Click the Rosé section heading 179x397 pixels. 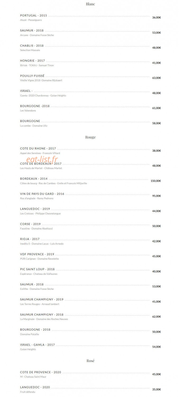[x=90, y=361]
